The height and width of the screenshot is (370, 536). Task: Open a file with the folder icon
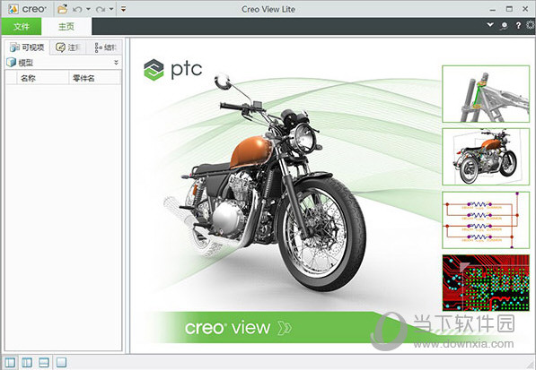point(62,9)
